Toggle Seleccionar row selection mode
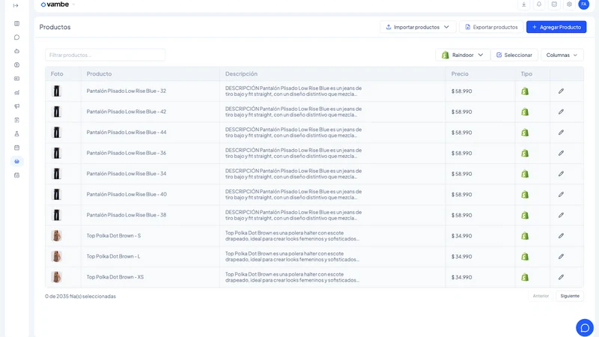This screenshot has height=337, width=599. click(514, 55)
